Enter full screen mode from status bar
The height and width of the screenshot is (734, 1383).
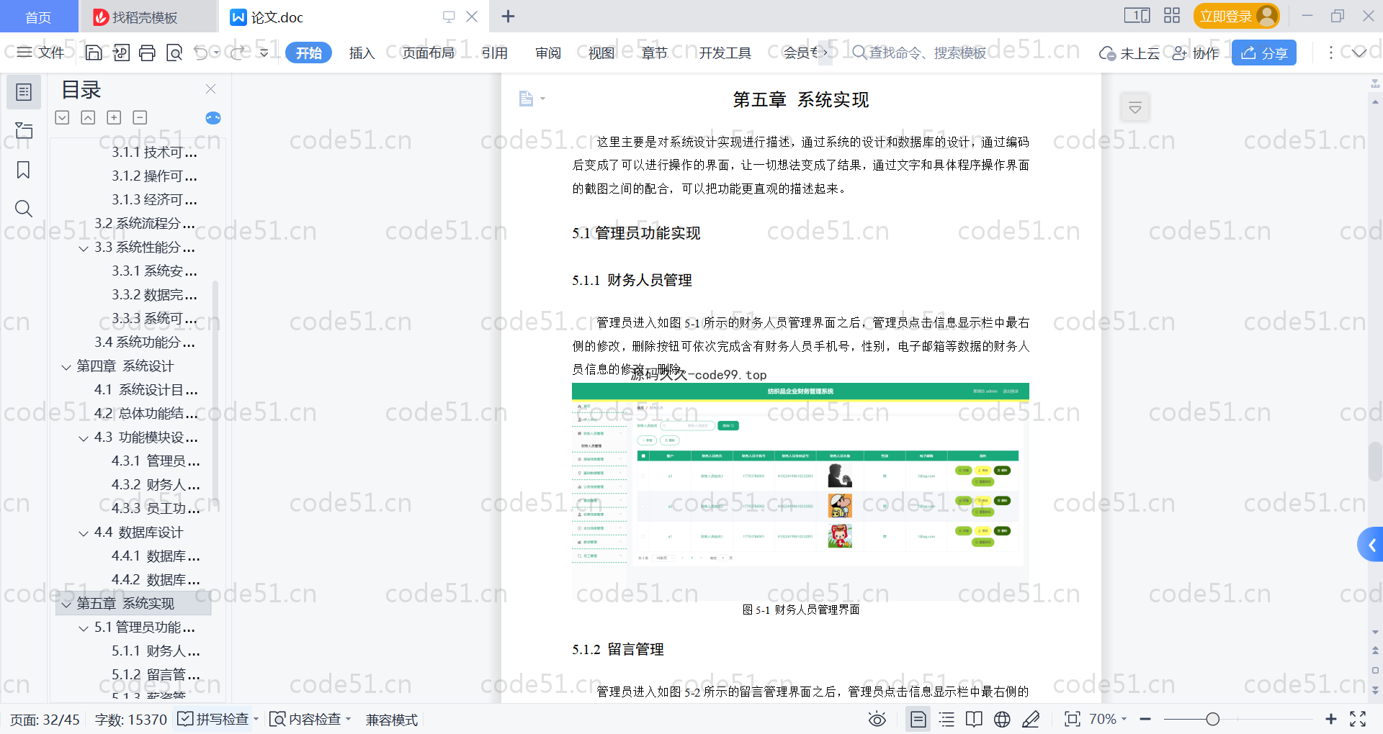point(1358,719)
